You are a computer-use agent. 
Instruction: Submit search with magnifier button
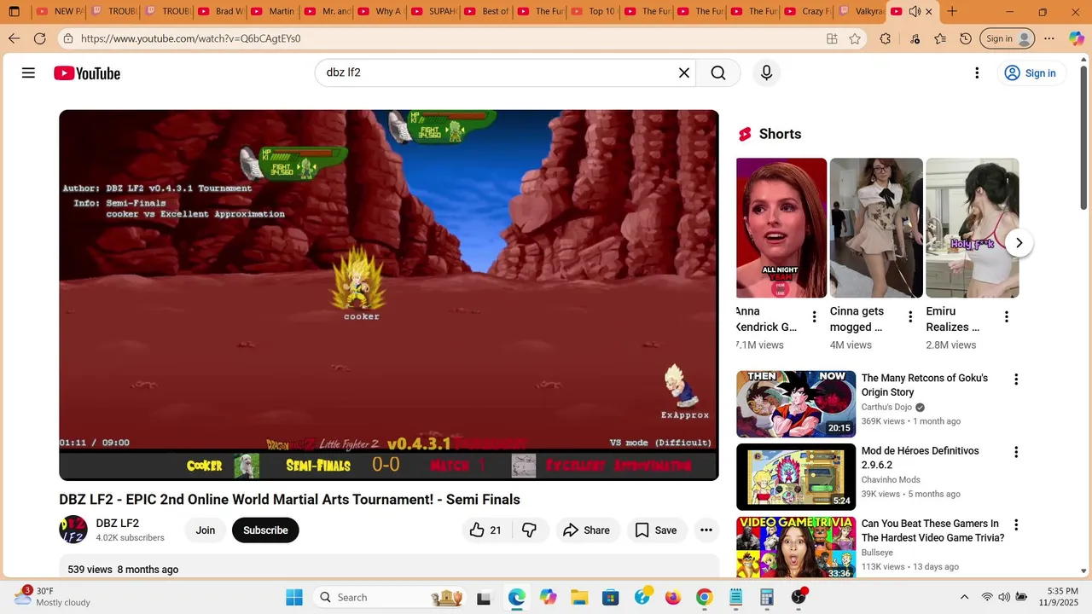tap(718, 73)
